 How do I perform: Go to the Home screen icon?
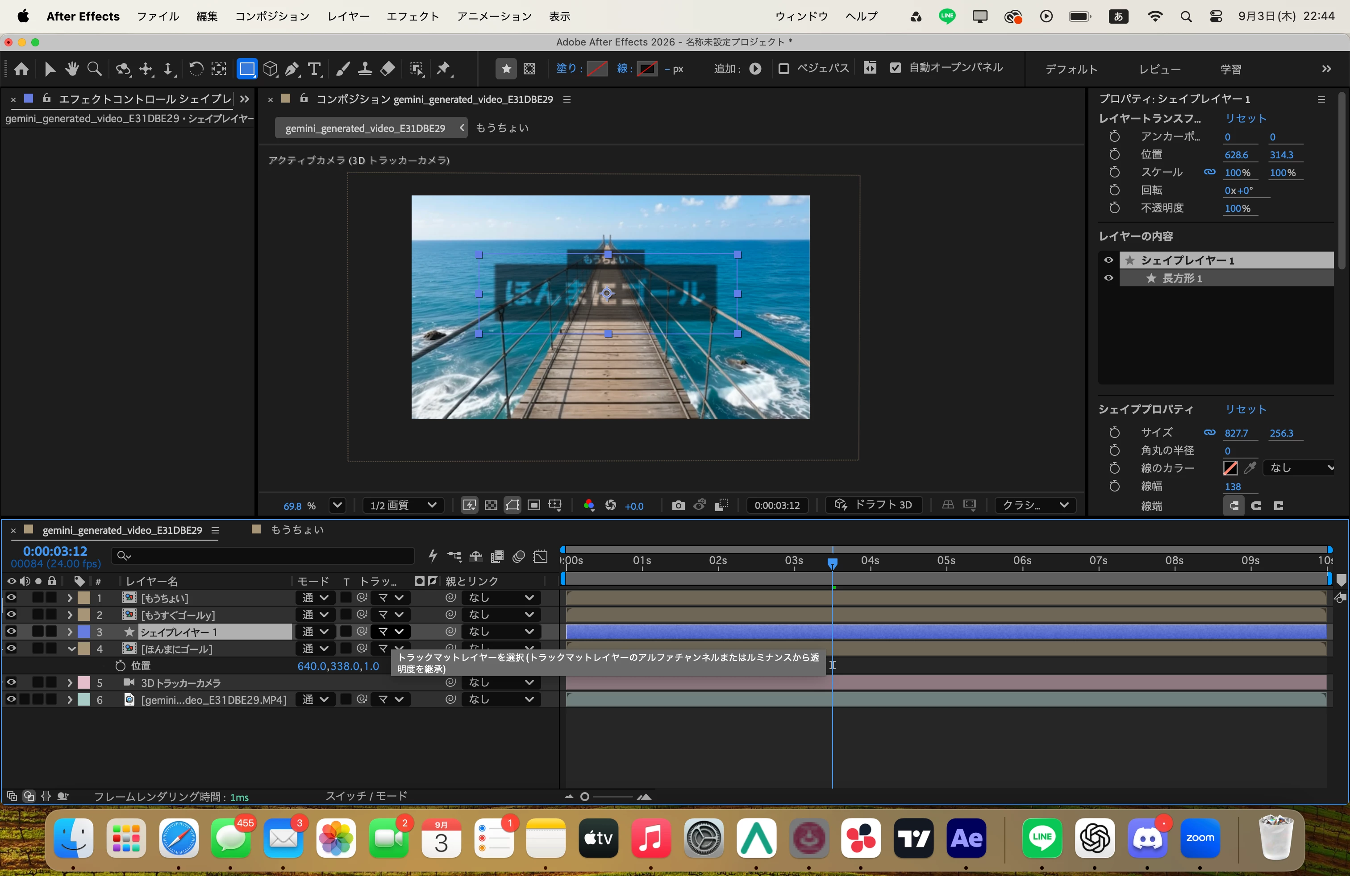tap(21, 69)
